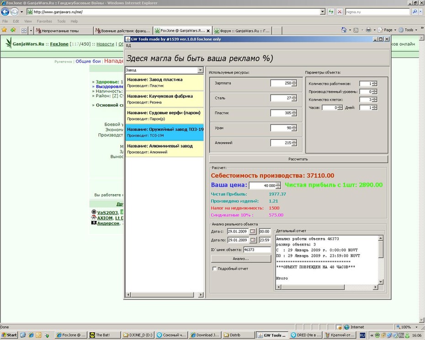Click the RU language indicator
This screenshot has height=340, width=425.
362,335
